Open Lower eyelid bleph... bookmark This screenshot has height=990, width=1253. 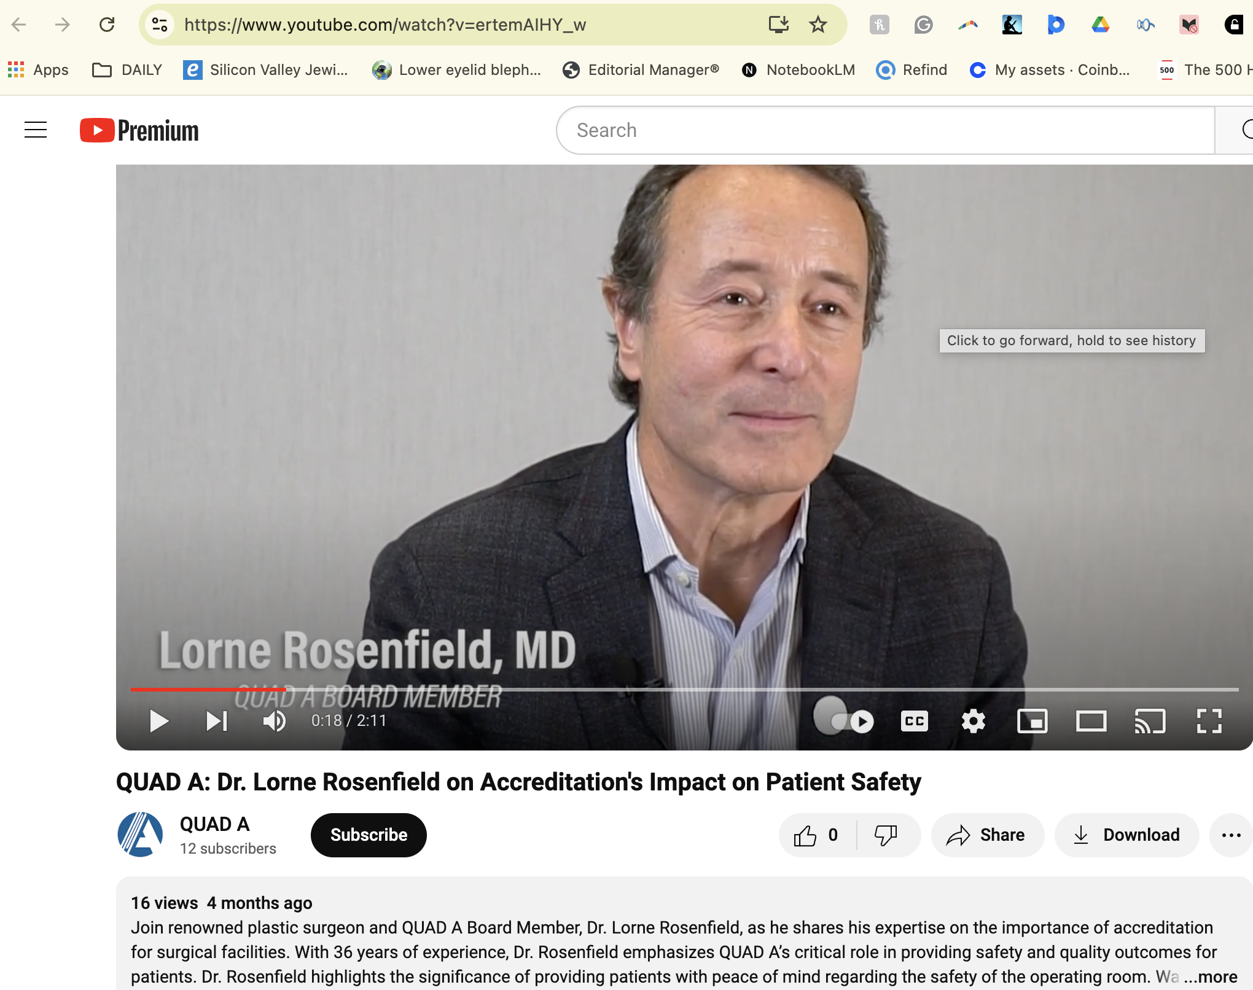457,70
